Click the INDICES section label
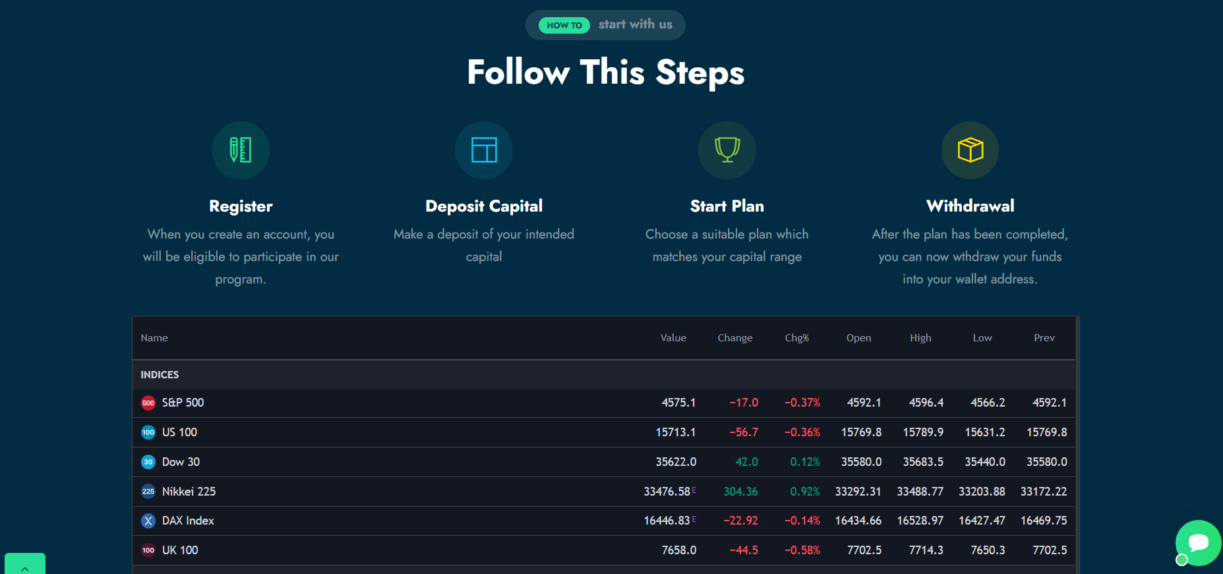The width and height of the screenshot is (1223, 574). tap(160, 375)
